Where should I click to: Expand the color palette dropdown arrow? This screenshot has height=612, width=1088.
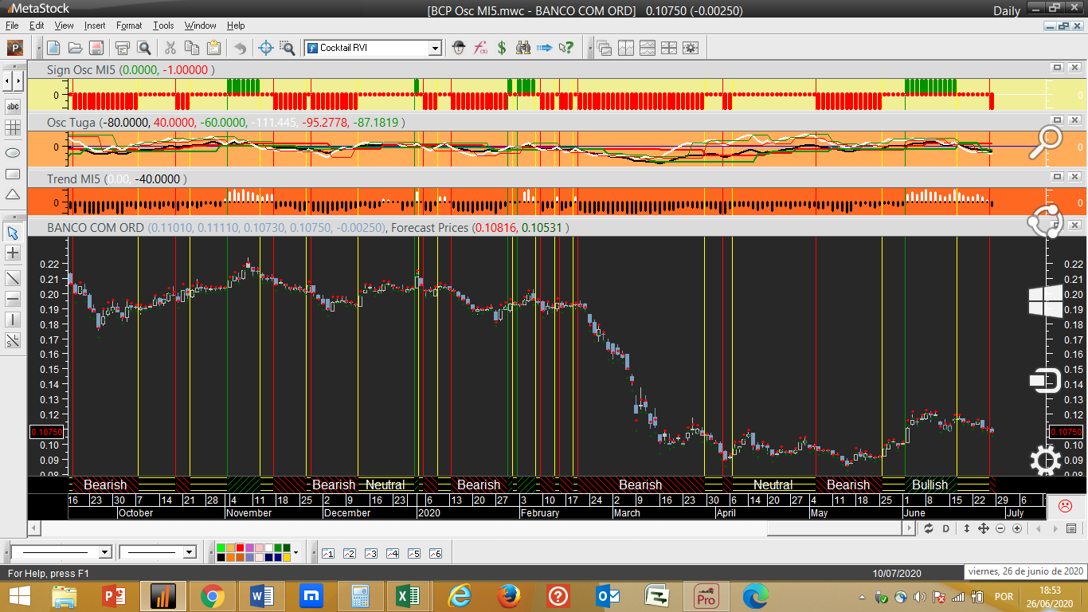pos(296,552)
